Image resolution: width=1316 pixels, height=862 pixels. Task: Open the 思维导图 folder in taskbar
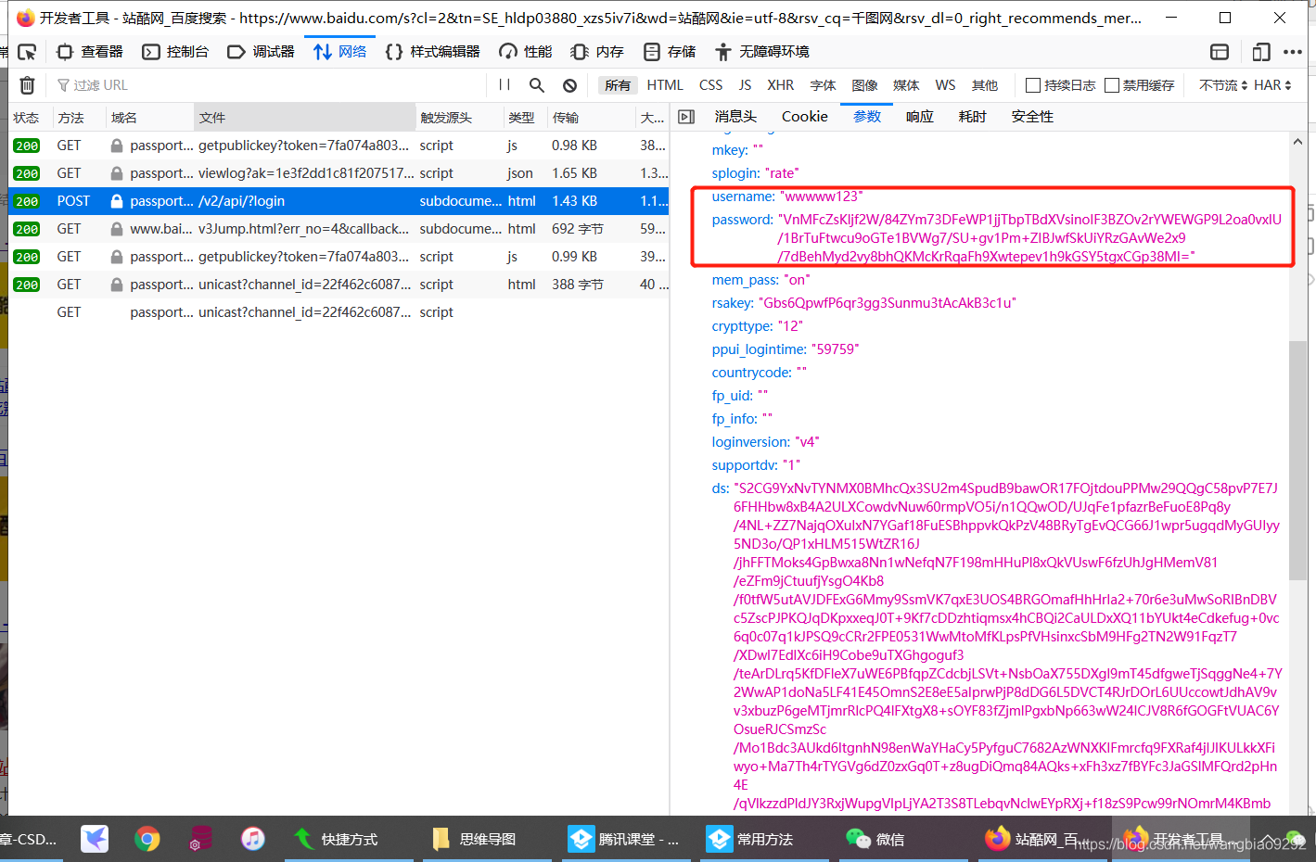coord(475,839)
